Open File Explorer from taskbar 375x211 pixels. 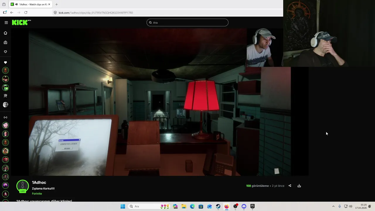tap(184, 206)
